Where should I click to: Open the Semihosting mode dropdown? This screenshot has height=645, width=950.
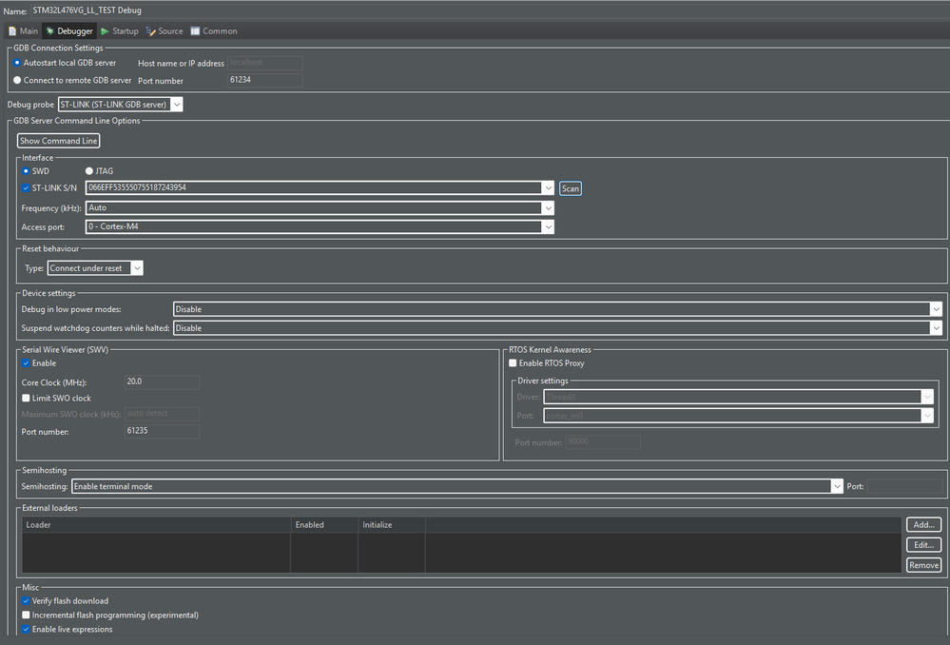(x=456, y=486)
